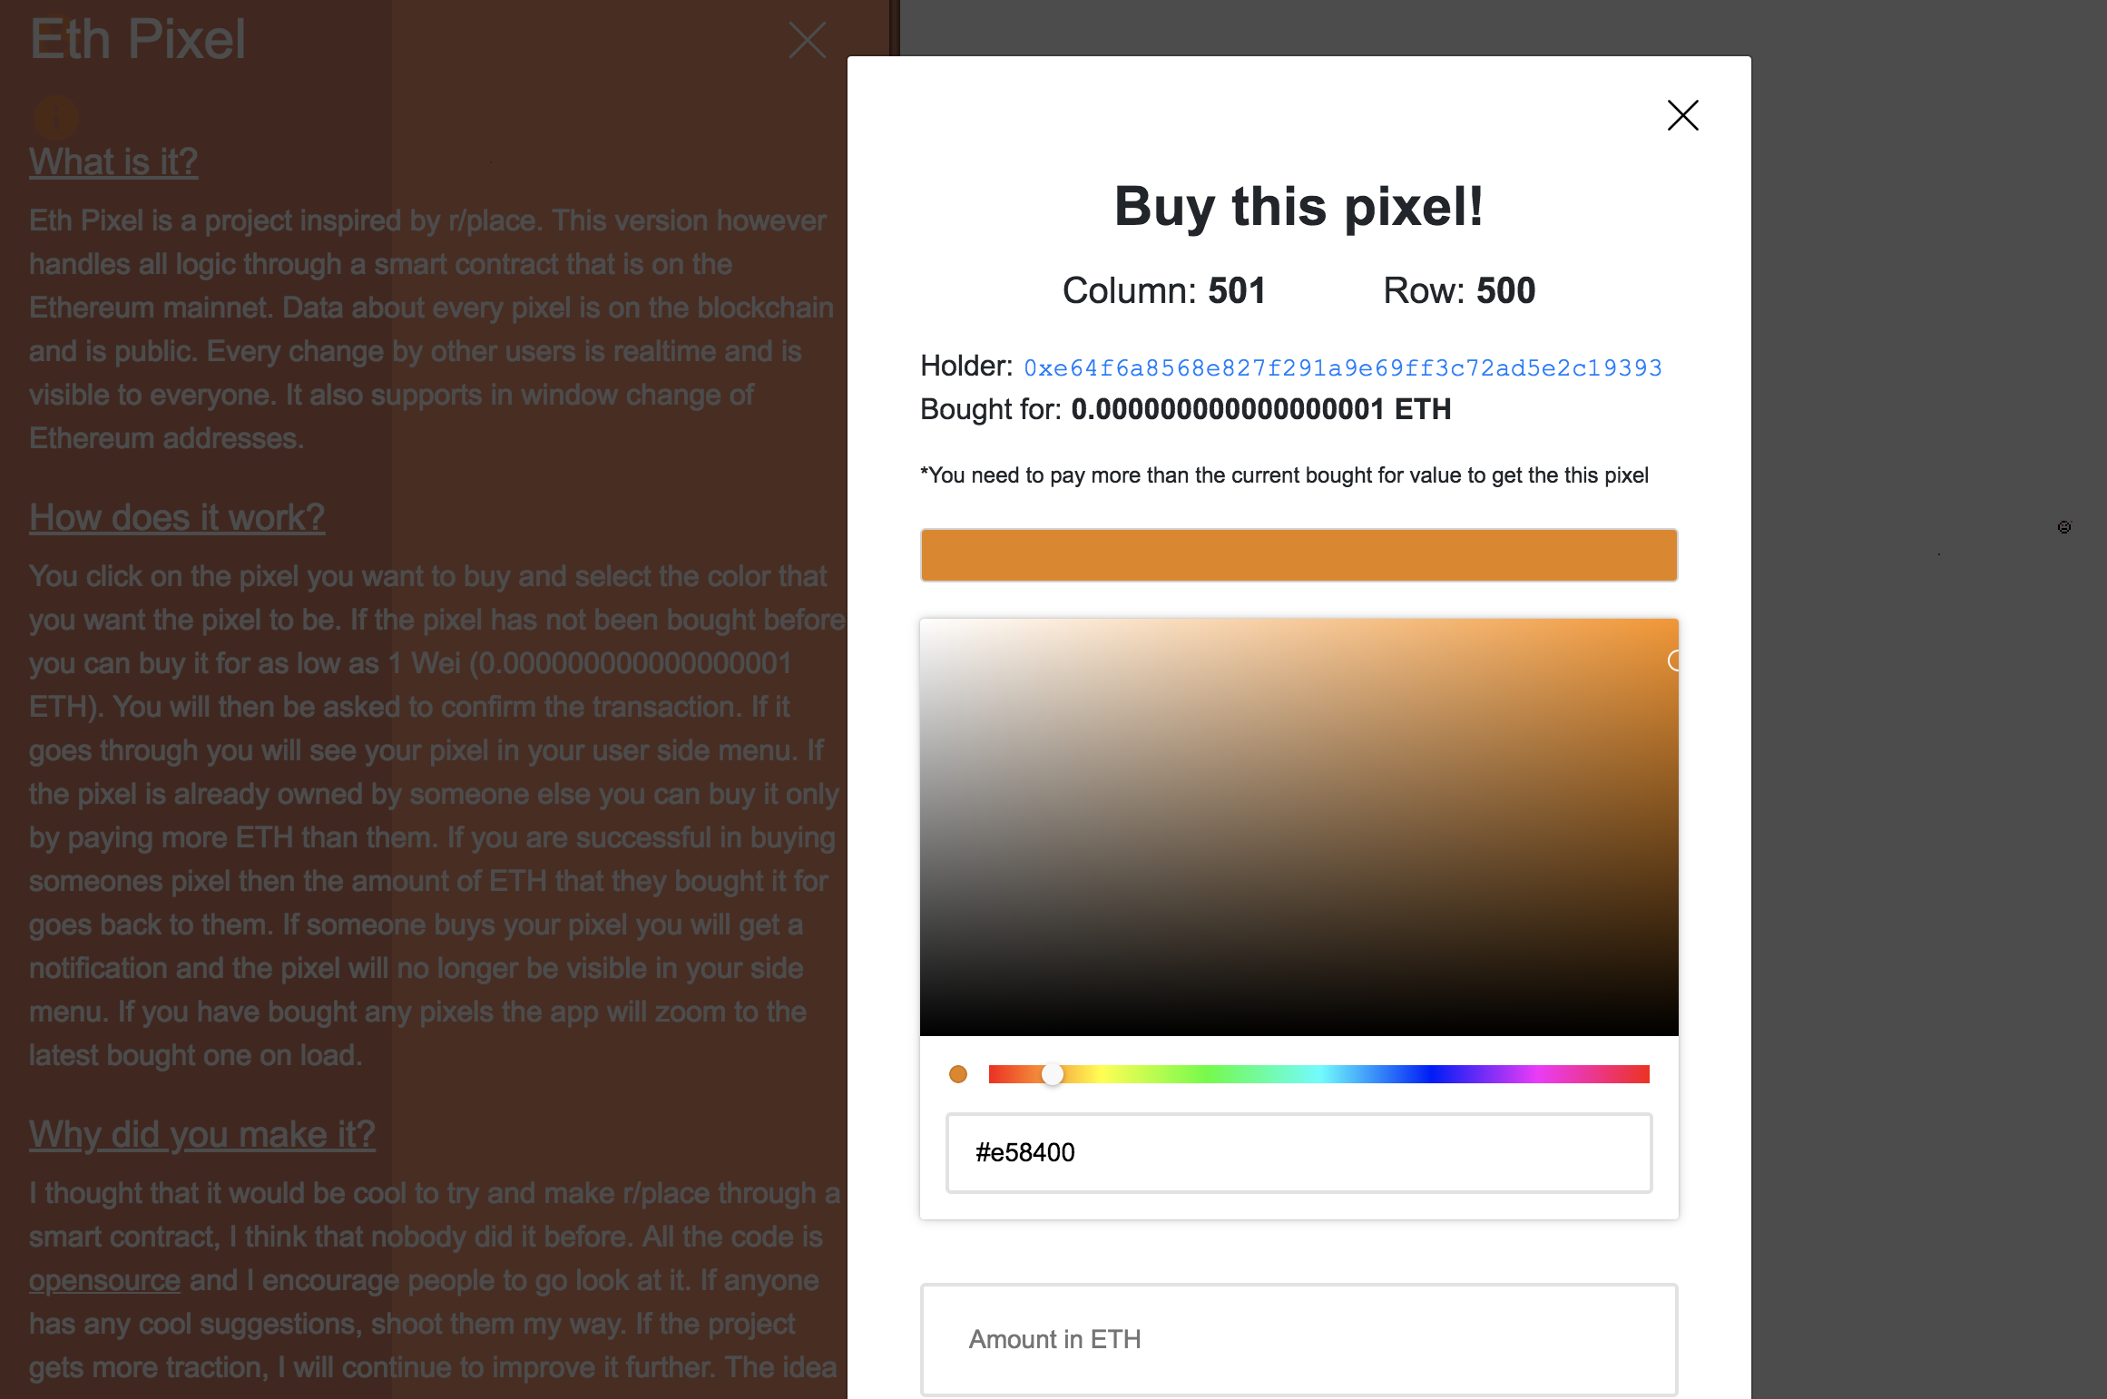Click the 'How does it work?' heading
This screenshot has height=1399, width=2107.
click(x=177, y=517)
